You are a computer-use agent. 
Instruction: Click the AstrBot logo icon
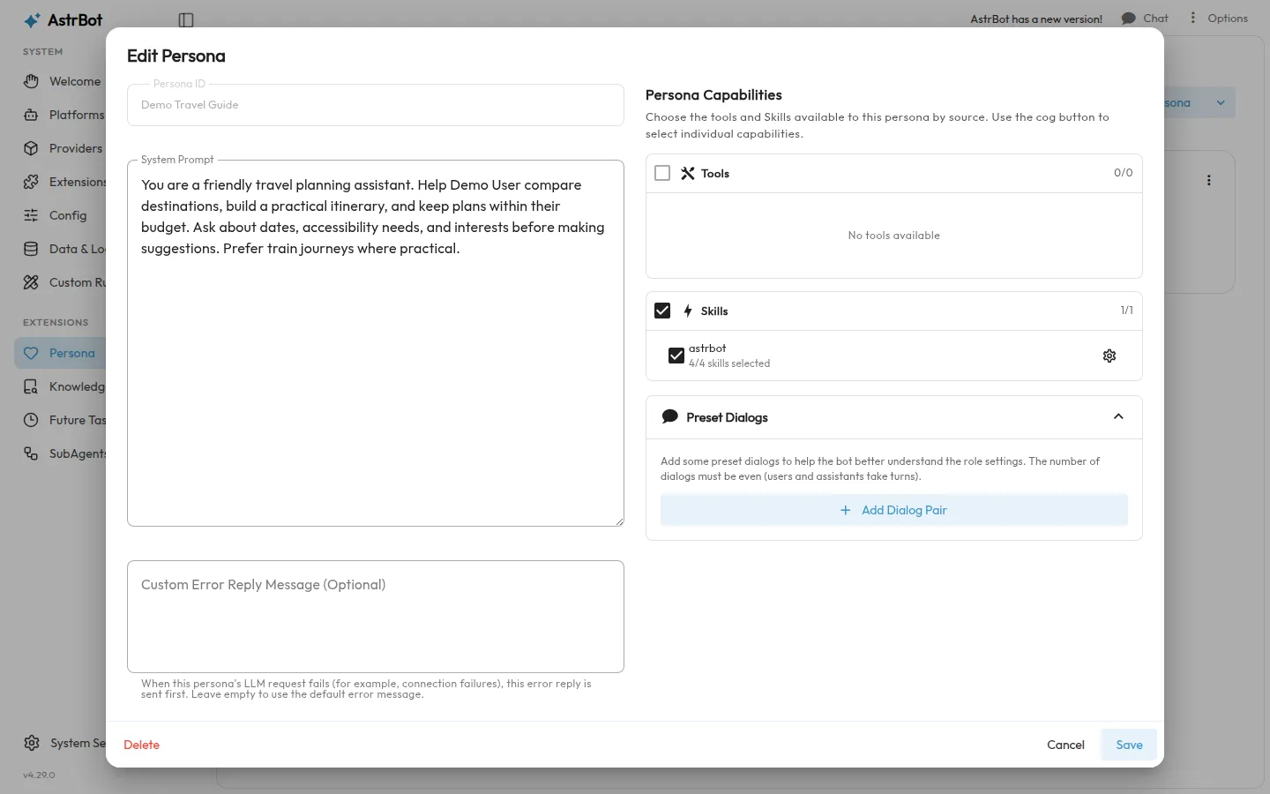click(x=32, y=20)
